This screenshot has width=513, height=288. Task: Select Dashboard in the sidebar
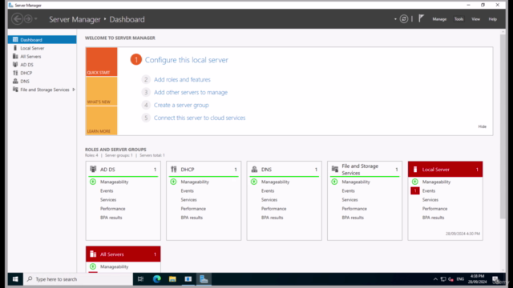coord(42,39)
